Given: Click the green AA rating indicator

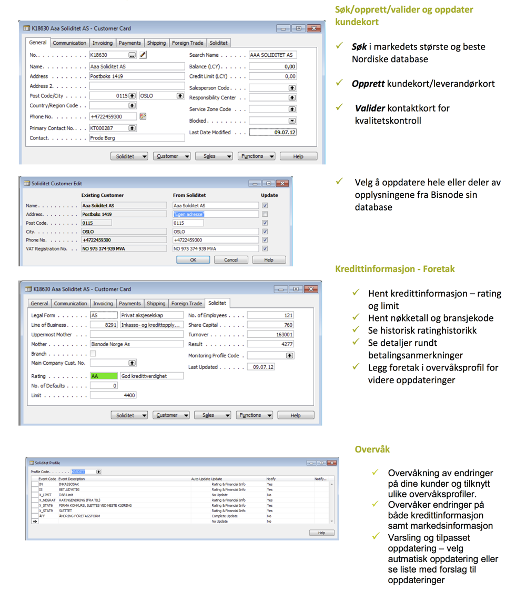Looking at the screenshot, I should [104, 376].
